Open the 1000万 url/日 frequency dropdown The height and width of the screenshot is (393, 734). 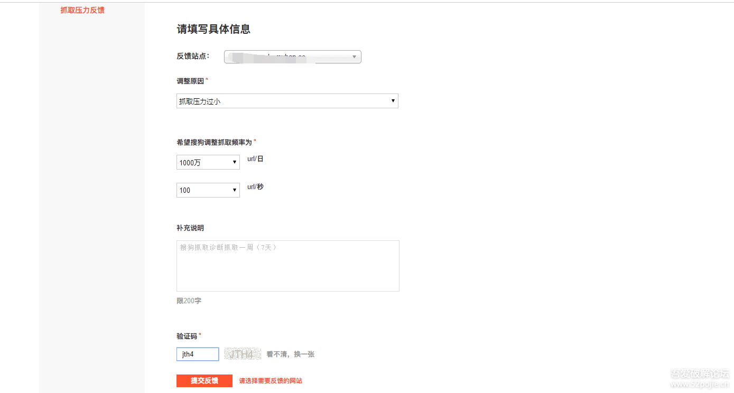208,162
